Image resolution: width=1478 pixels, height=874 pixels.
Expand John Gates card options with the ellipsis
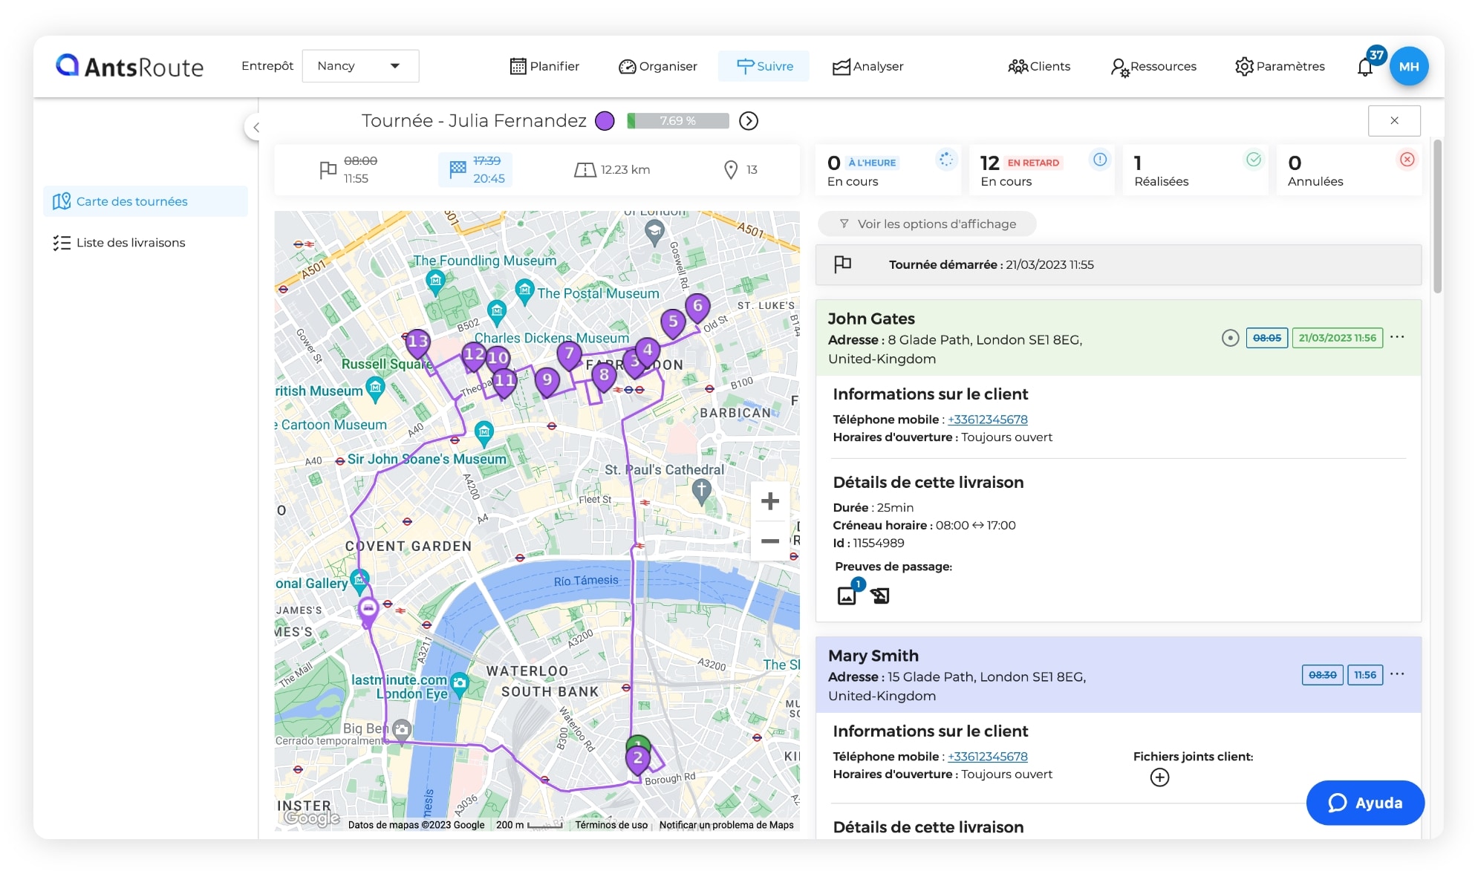point(1399,336)
